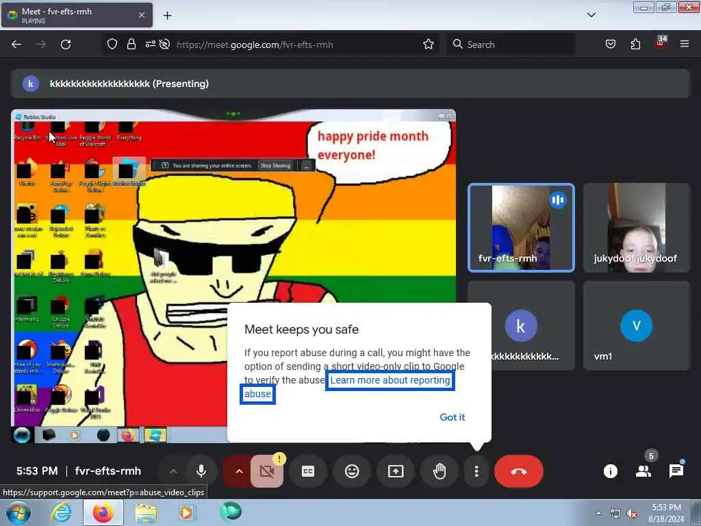Leave call with the red hang-up button

[519, 471]
